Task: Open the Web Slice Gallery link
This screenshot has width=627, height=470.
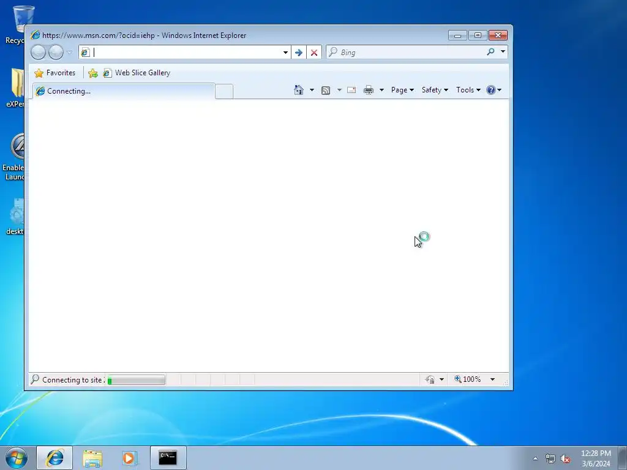Action: pyautogui.click(x=137, y=73)
